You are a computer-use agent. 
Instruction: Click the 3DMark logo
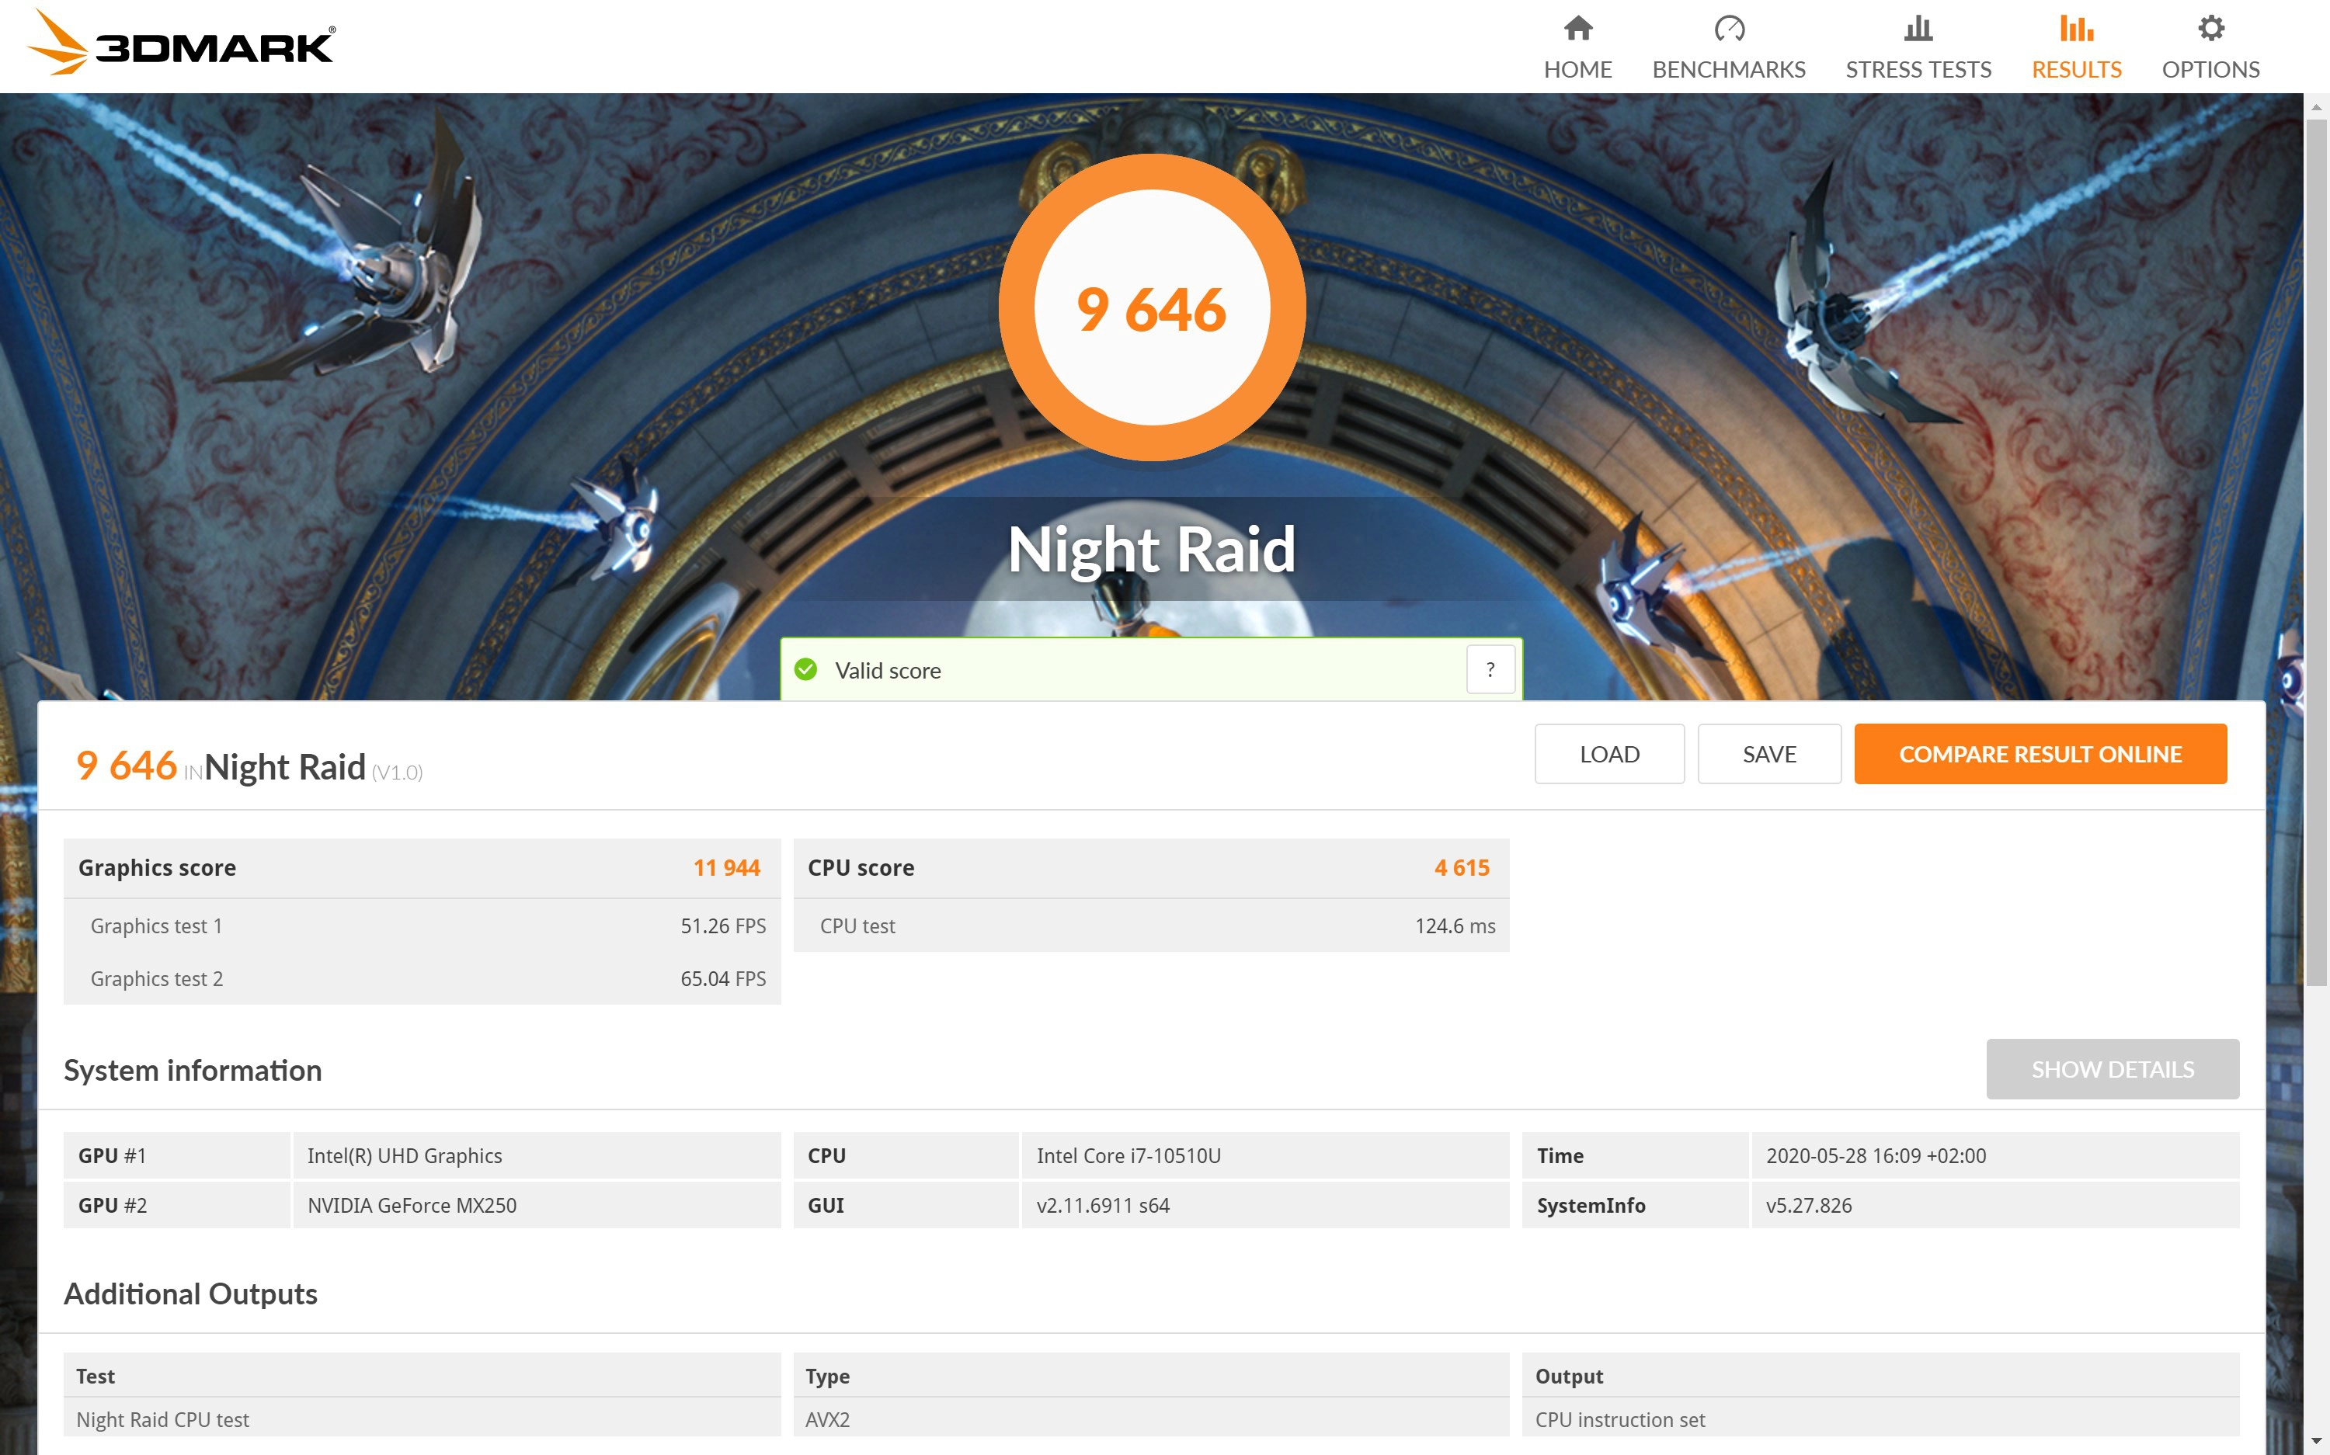pos(181,44)
